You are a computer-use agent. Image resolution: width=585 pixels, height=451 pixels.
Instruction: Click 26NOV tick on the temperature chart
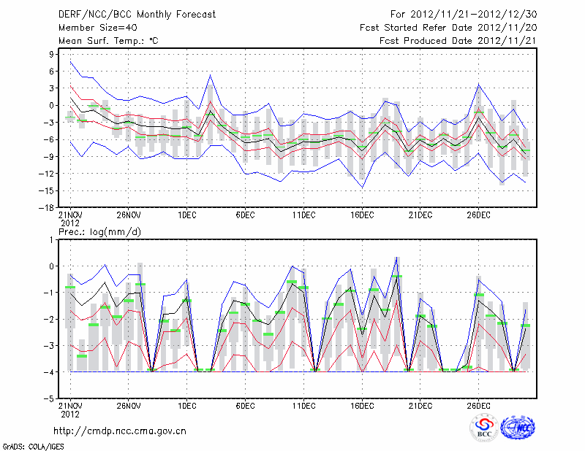tap(128, 215)
